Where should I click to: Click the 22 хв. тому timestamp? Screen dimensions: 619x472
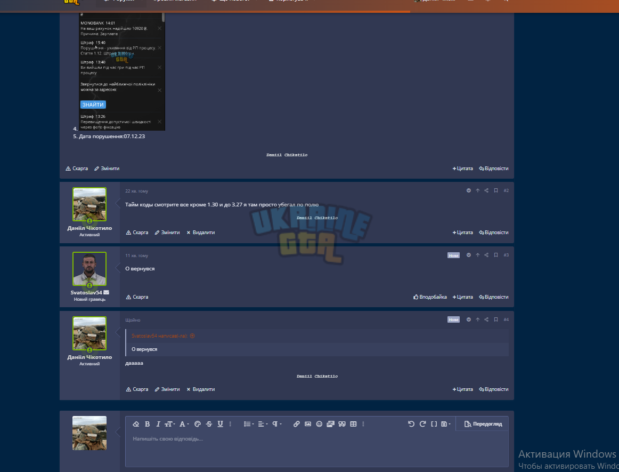(136, 191)
